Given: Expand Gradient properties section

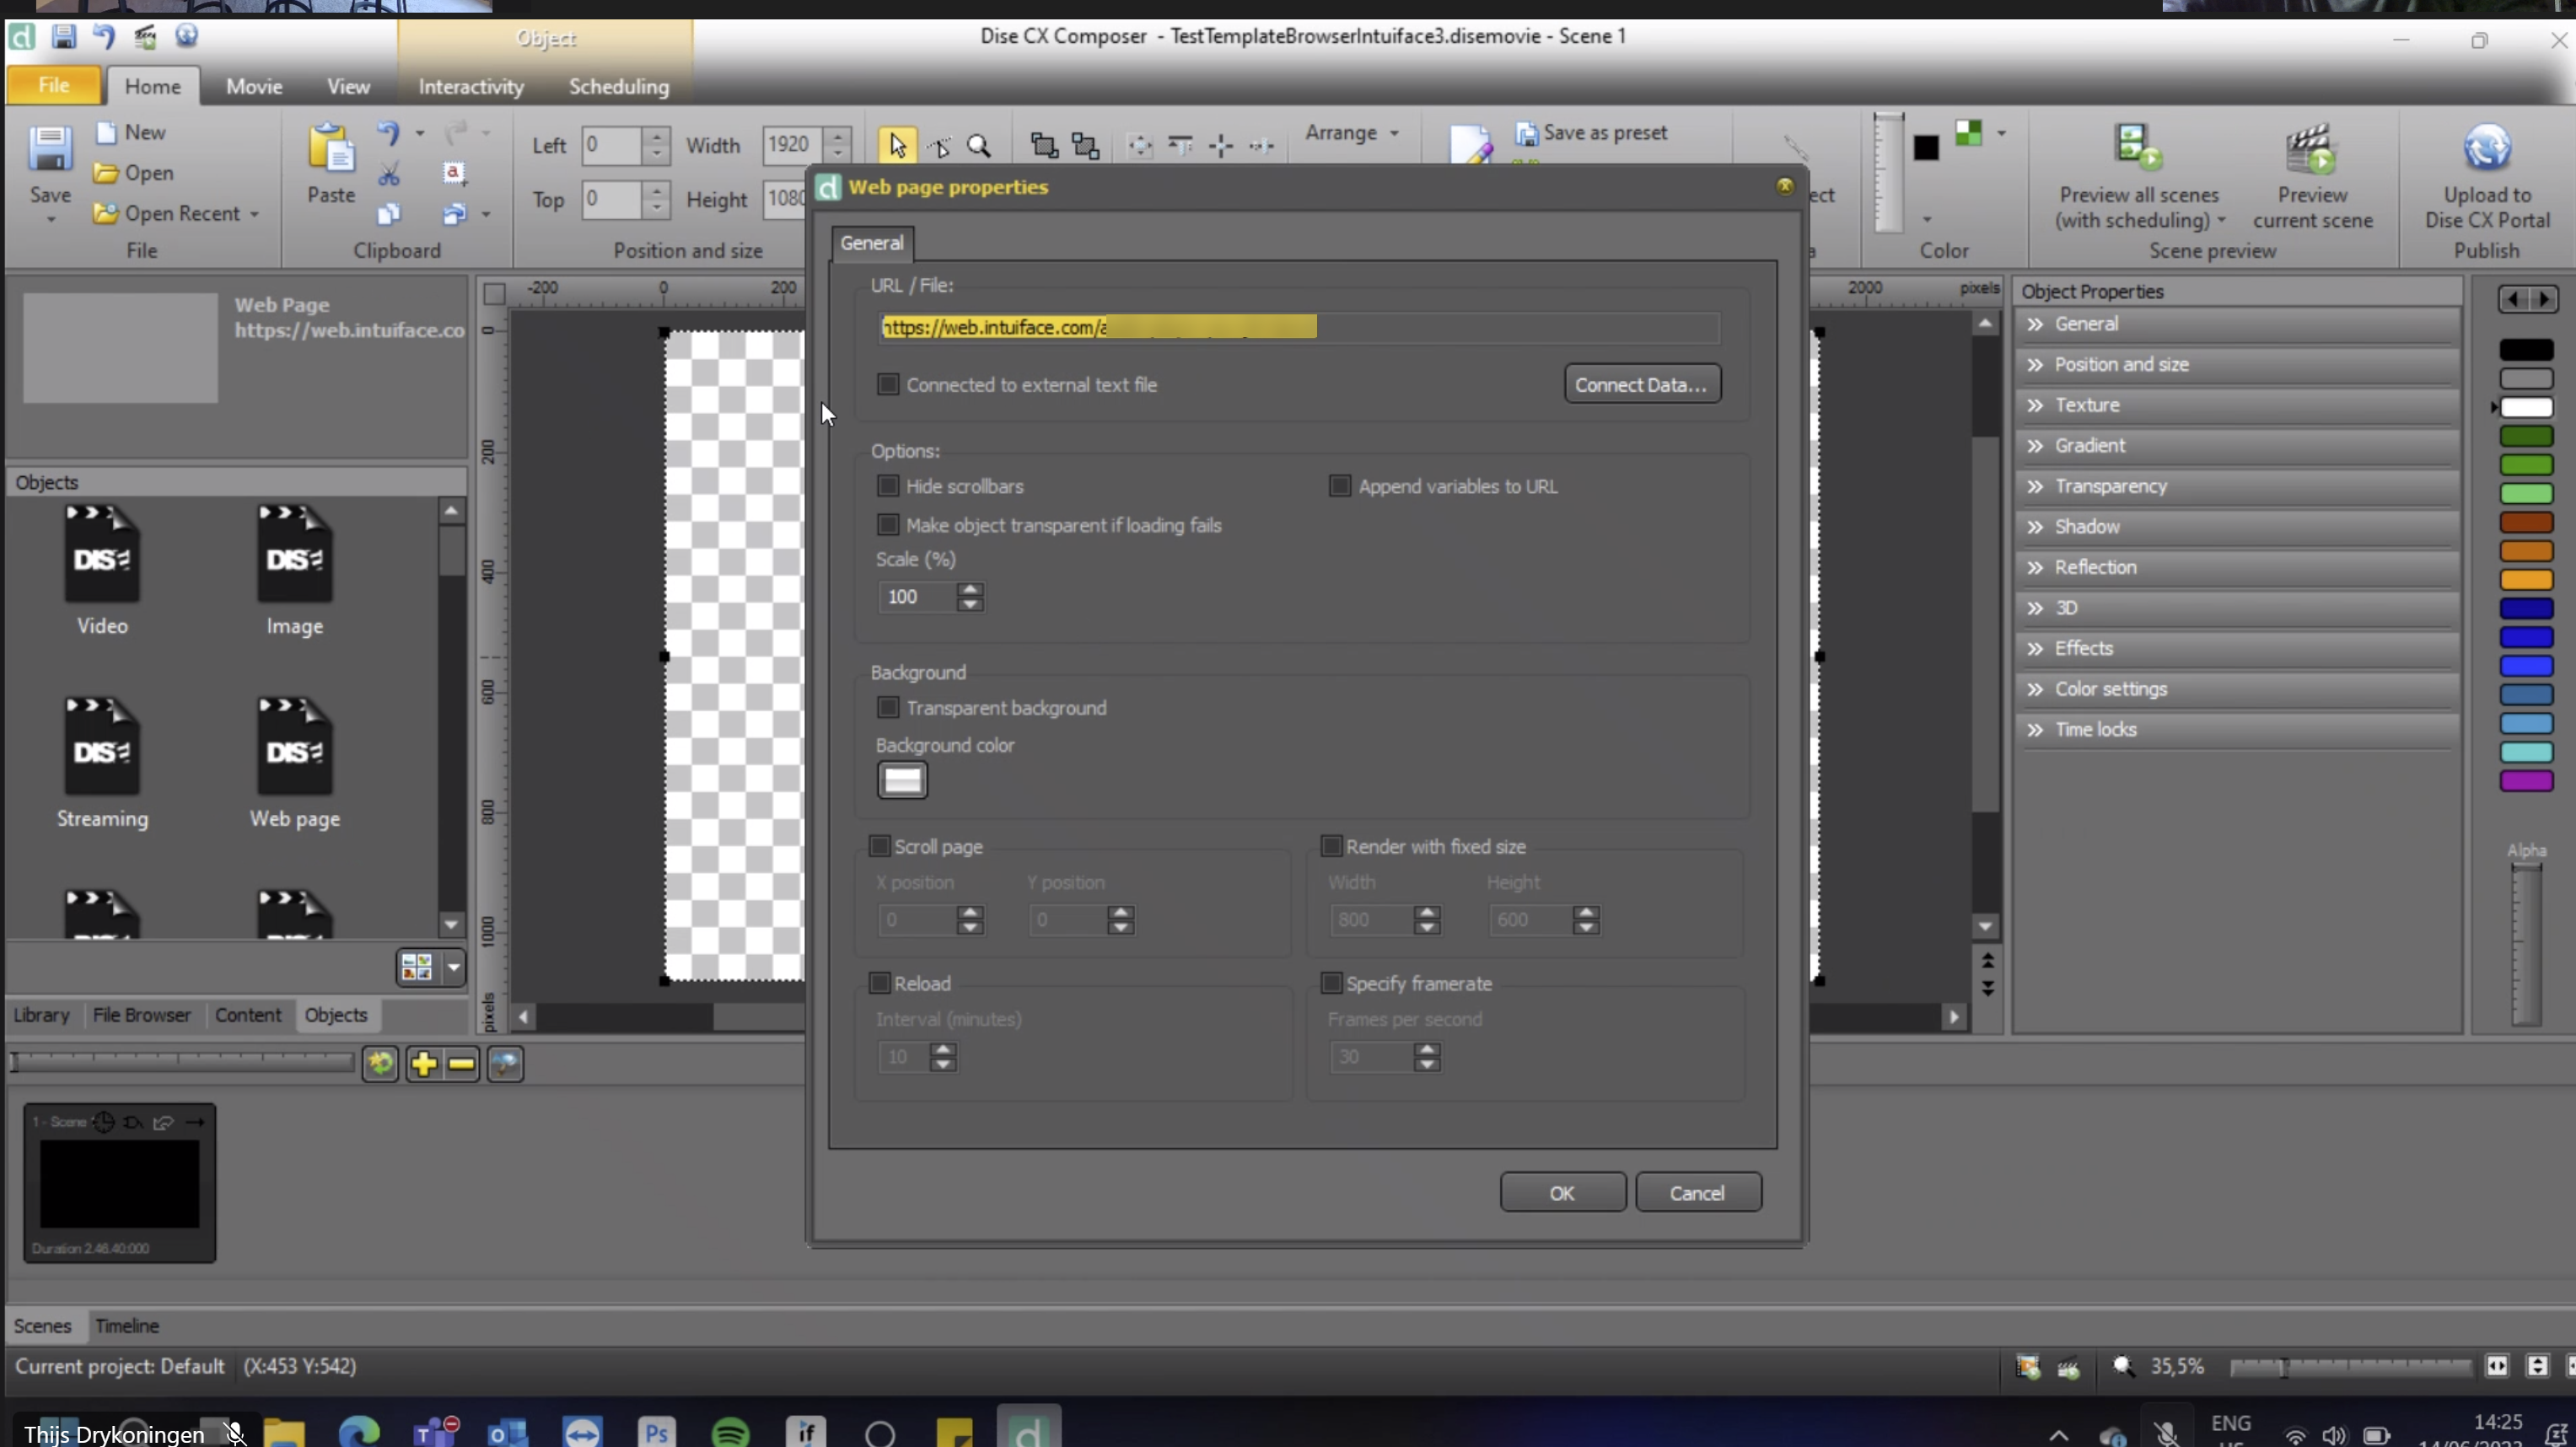Looking at the screenshot, I should coord(2238,446).
